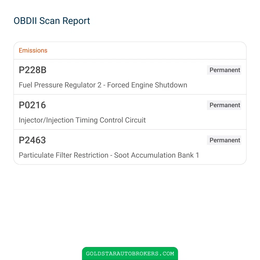Screen dimensions: 260x260
Task: Open the P2463 trouble code
Action: click(x=32, y=140)
